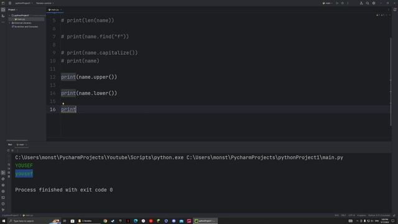This screenshot has width=398, height=224.
Task: Open Run tool window stripe icon
Action: 3,173
